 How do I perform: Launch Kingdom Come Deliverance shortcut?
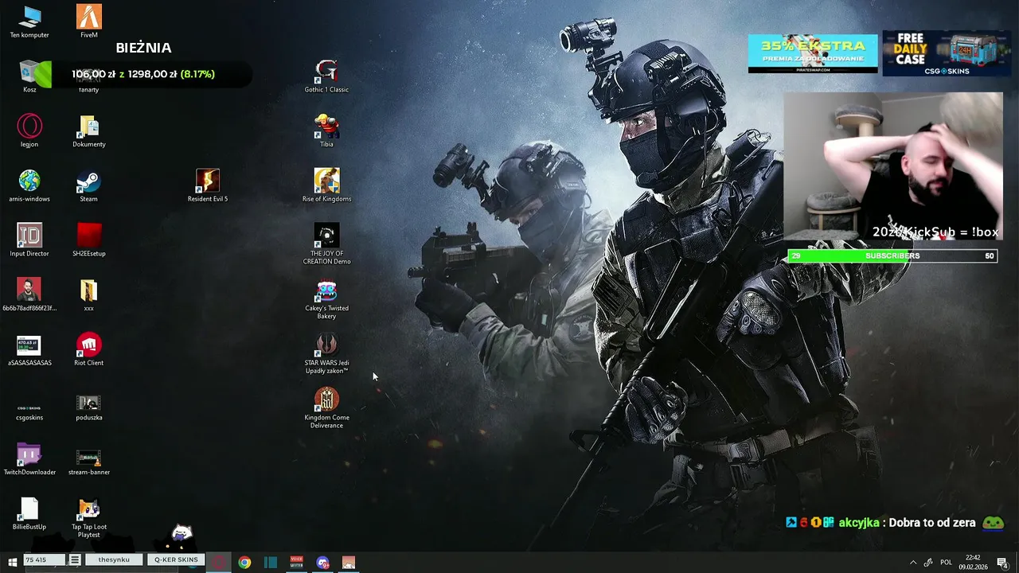(326, 409)
